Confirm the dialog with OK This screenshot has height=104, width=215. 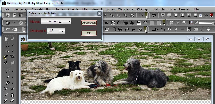[89, 33]
